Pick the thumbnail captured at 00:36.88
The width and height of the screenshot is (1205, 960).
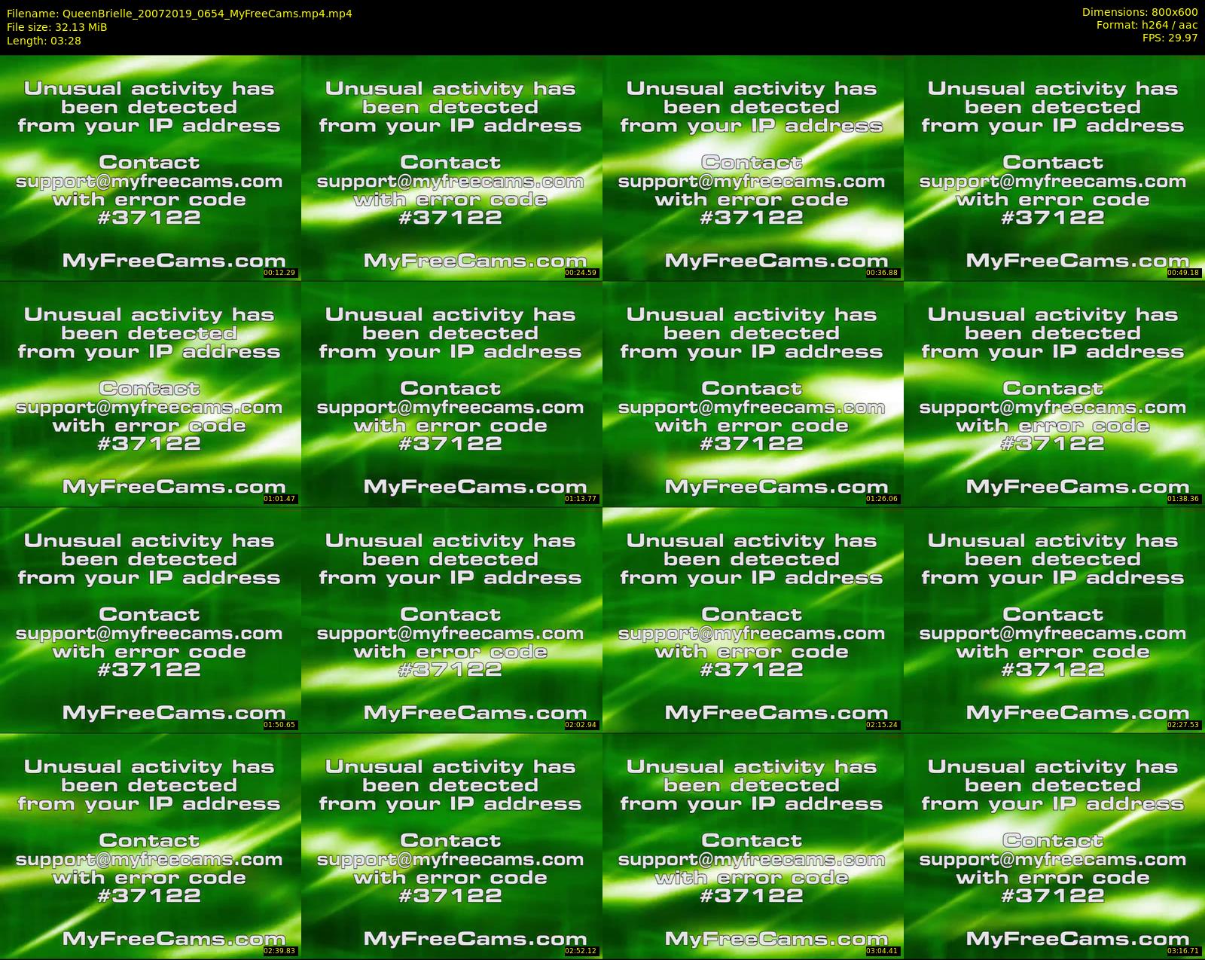[753, 168]
